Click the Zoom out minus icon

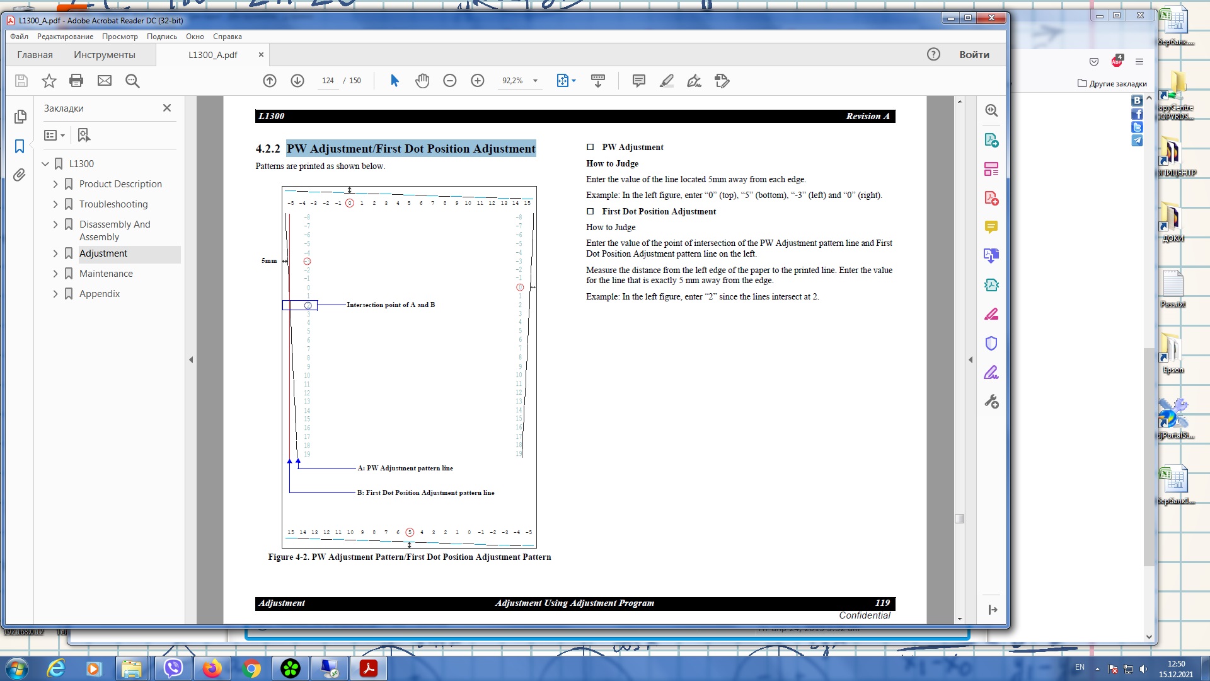[x=449, y=81]
